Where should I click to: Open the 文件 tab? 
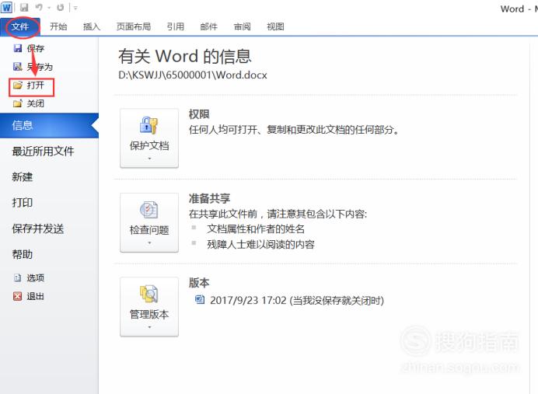point(20,26)
